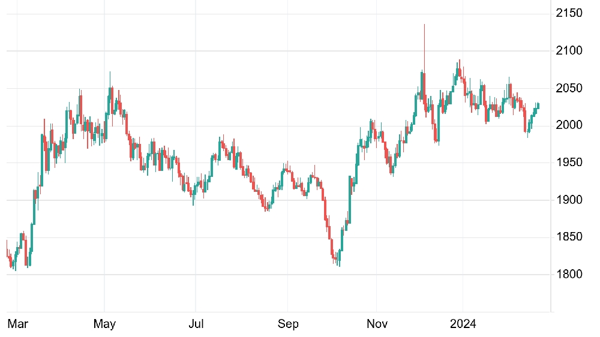Click the Jul date axis label
Viewport: 600px width, 337px height.
tap(196, 324)
